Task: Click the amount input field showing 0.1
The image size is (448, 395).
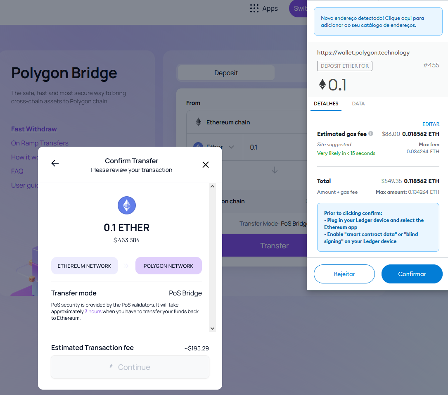Action: click(x=275, y=147)
